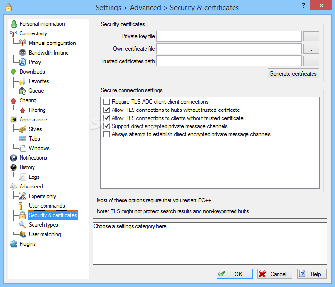Click the Plugins puzzle icon

pos(13,244)
